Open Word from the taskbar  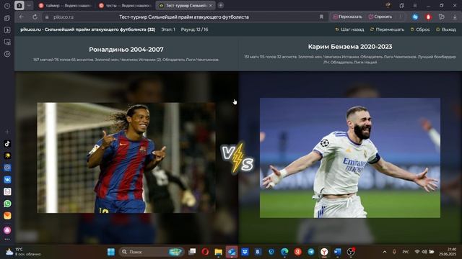tap(337, 252)
